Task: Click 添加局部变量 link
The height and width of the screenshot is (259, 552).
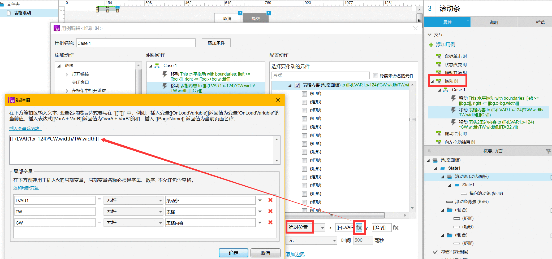Action: click(26, 188)
